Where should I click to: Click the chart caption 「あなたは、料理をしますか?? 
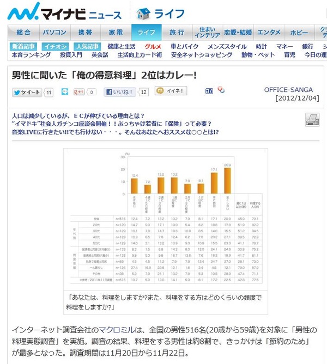163,303
